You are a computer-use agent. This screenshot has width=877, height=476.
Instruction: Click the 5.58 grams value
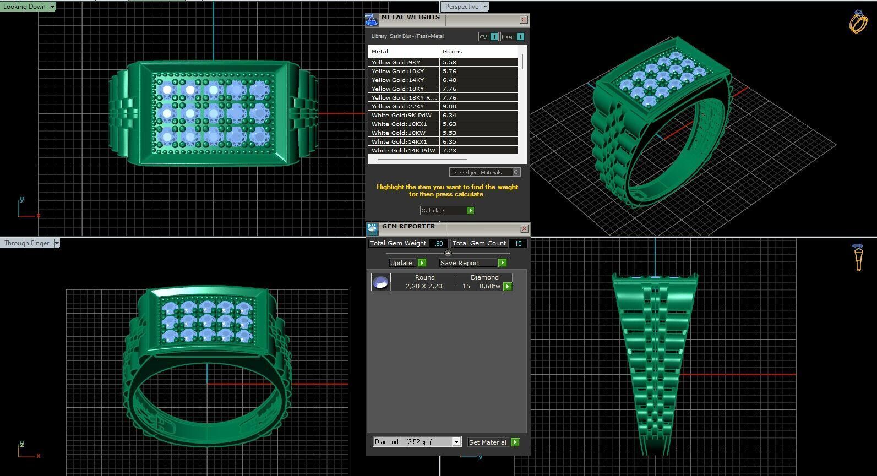pyautogui.click(x=449, y=62)
